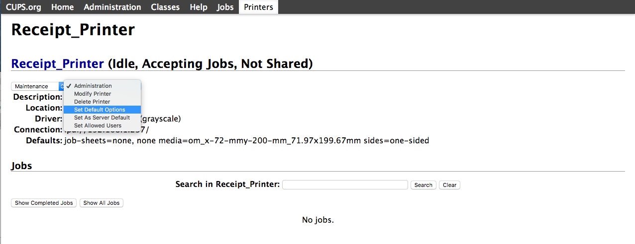Screen dimensions: 635x244
Task: Choose Delete Printer in the dropdown menu
Action: pos(92,102)
